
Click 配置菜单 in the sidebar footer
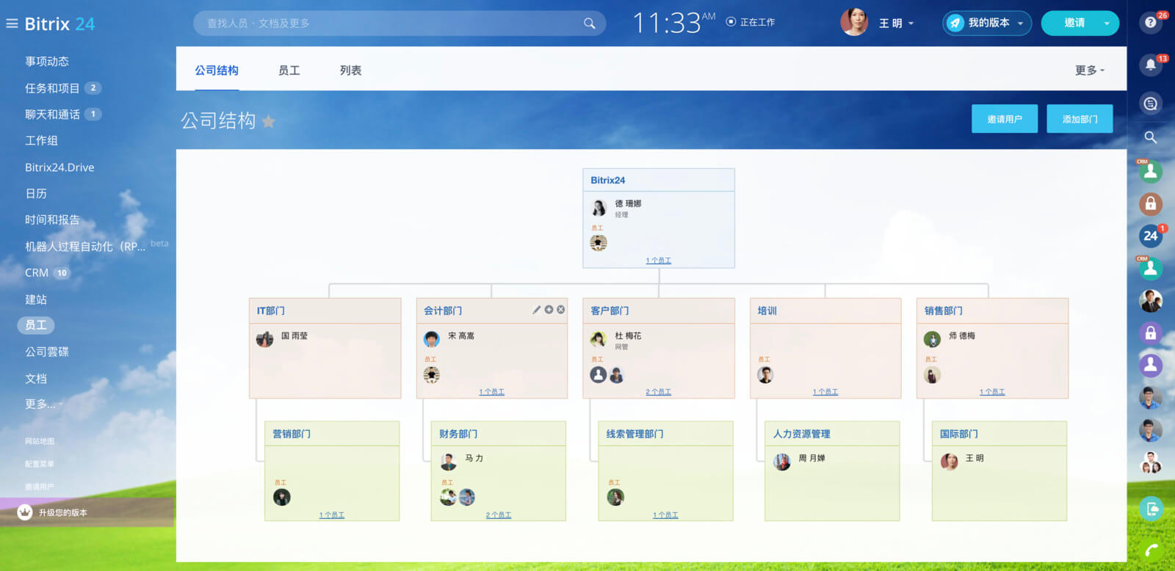tap(40, 464)
